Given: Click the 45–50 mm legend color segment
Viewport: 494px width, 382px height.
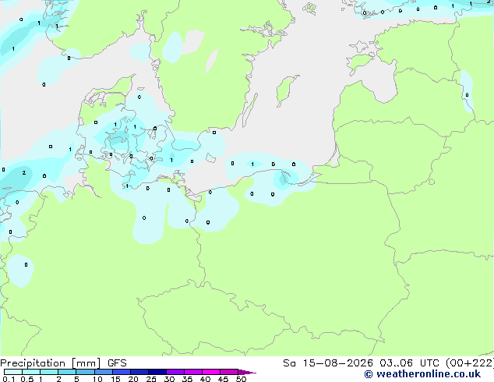Looking at the screenshot, I should pos(229,372).
